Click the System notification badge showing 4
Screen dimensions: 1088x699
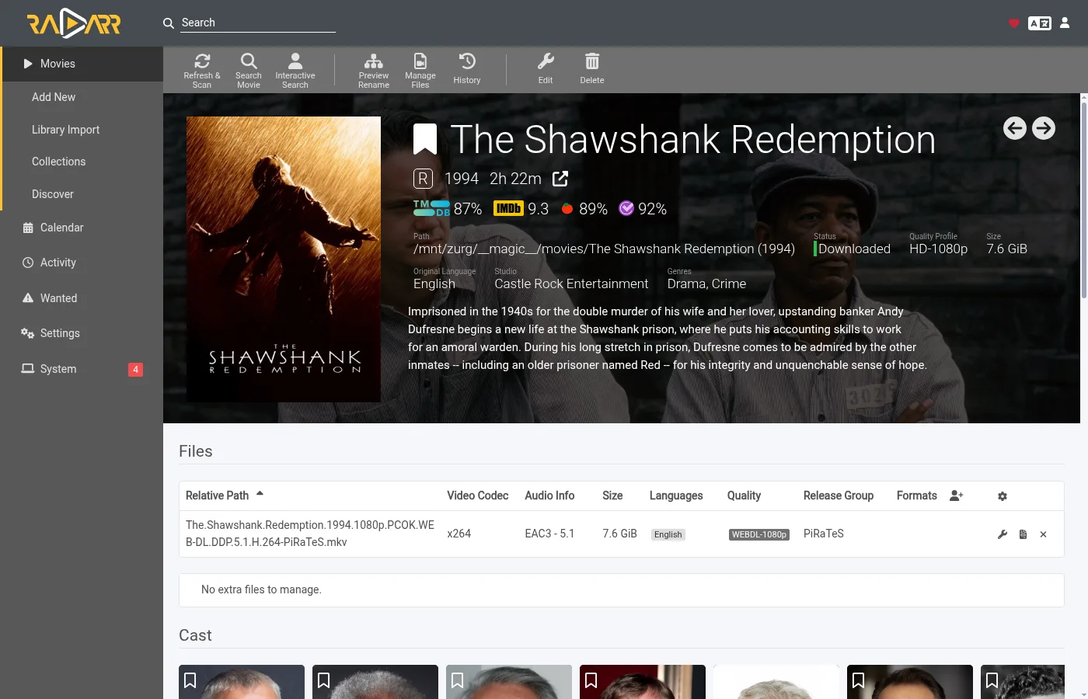135,370
